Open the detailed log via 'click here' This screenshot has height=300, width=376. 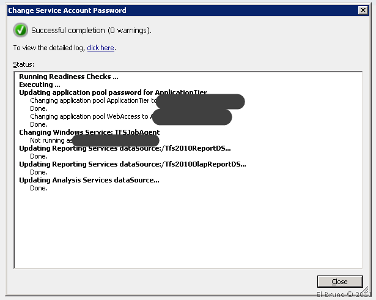pyautogui.click(x=100, y=48)
